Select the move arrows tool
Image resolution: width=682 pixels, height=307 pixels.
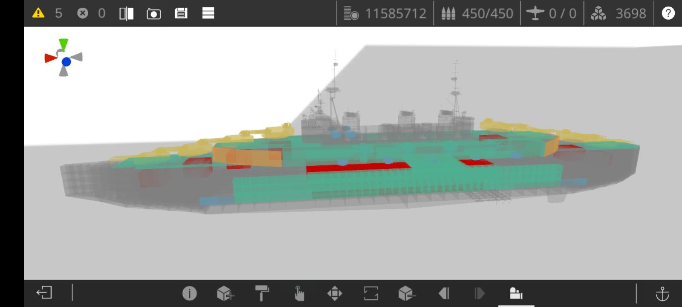335,293
